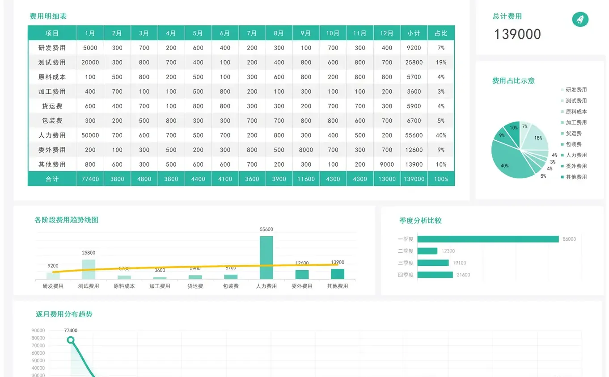The height and width of the screenshot is (377, 609).
Task: Click the 一季度 bar showing 86000
Action: pos(488,239)
